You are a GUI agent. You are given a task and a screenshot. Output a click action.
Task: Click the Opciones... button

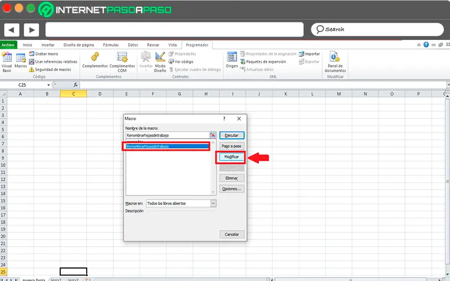(x=232, y=189)
